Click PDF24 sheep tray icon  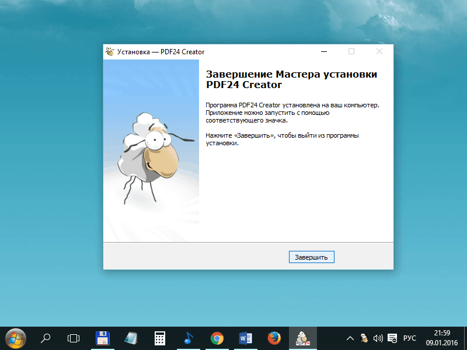point(364,338)
